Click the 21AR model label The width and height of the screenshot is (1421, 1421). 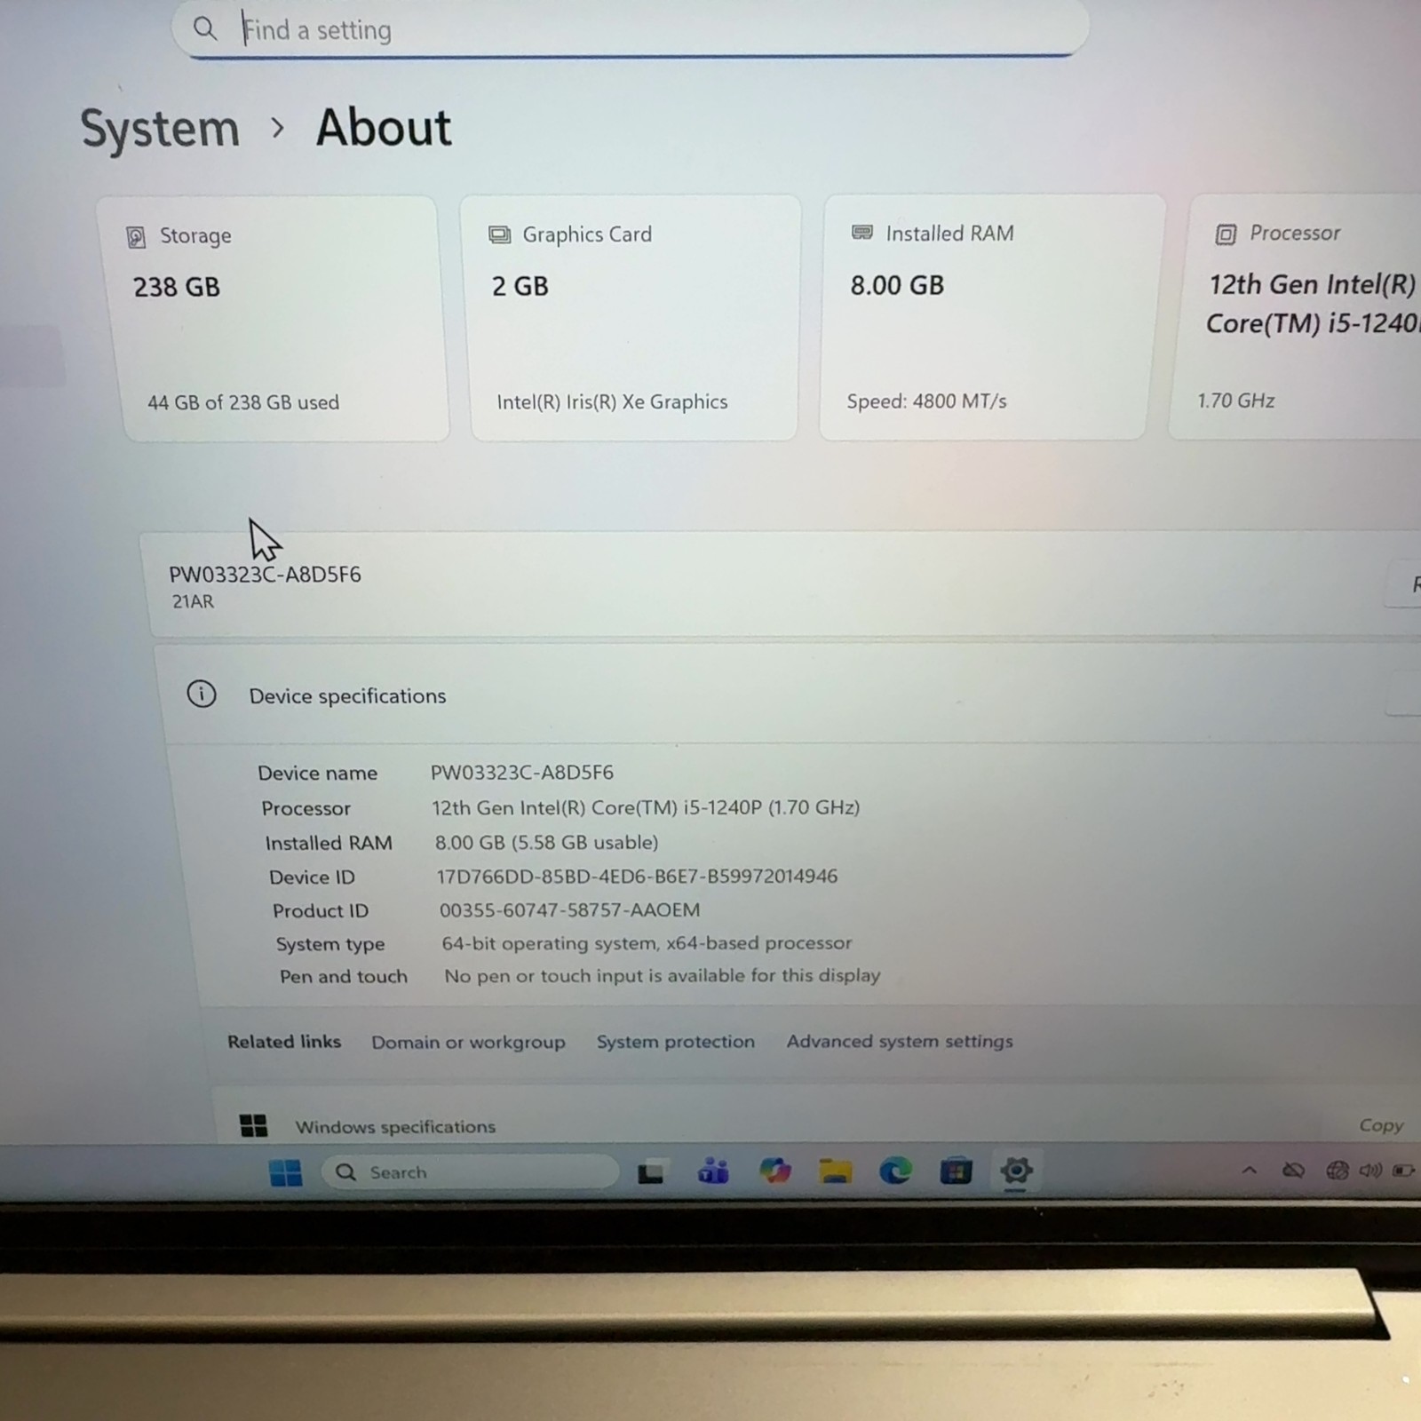(193, 601)
